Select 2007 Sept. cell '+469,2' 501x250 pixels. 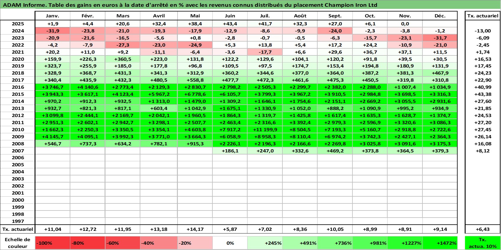pyautogui.click(x=335, y=151)
